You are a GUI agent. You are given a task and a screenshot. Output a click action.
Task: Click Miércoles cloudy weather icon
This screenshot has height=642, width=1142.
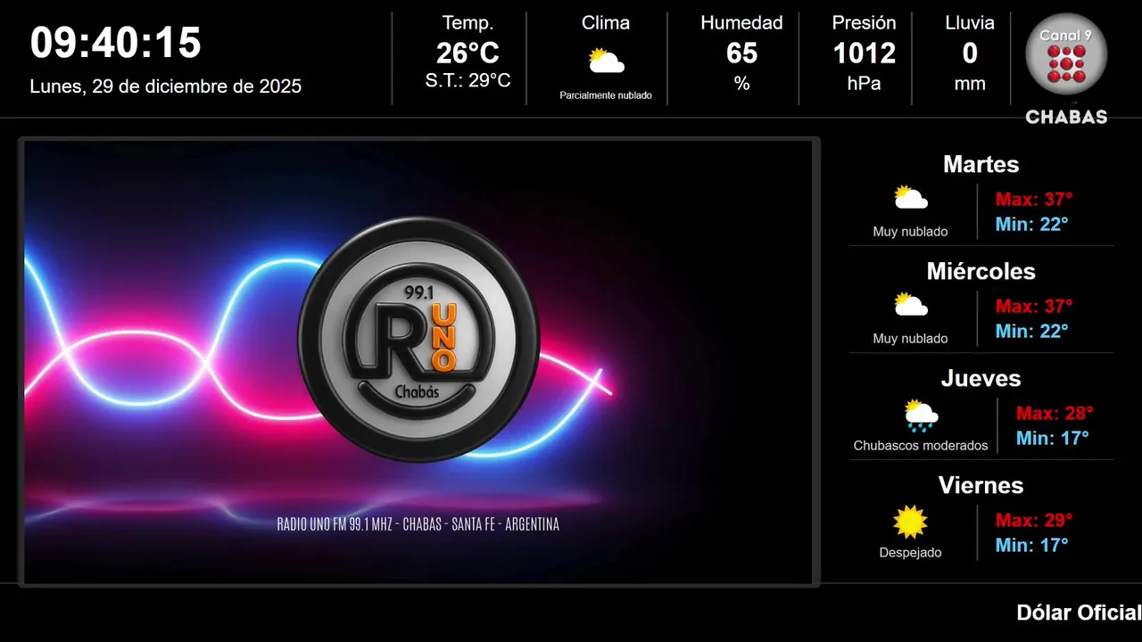tap(911, 304)
